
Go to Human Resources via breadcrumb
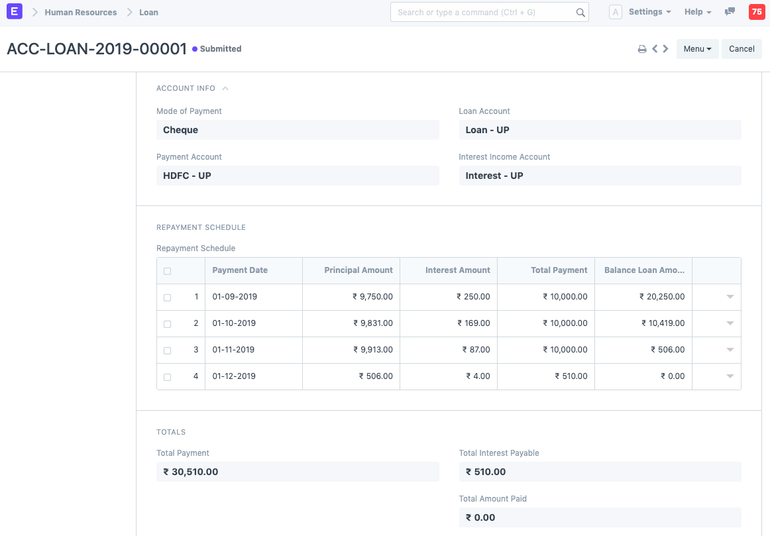coord(81,12)
